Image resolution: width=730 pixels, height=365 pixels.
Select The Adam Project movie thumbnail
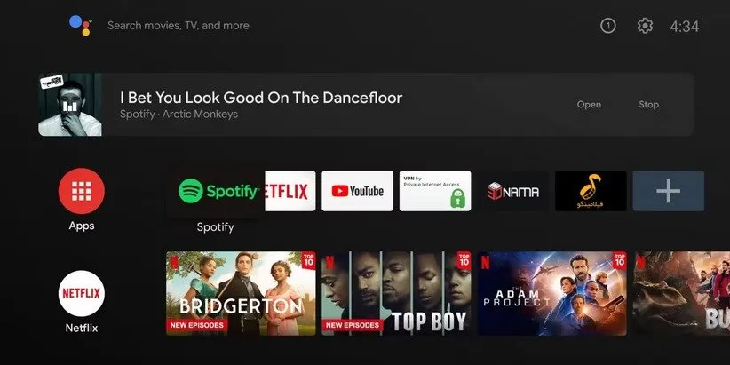coord(551,293)
